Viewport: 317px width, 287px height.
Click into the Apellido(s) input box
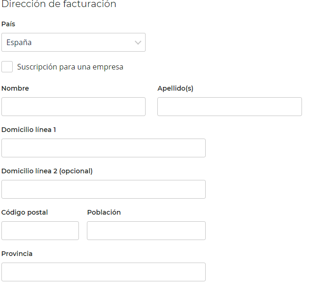(x=229, y=107)
